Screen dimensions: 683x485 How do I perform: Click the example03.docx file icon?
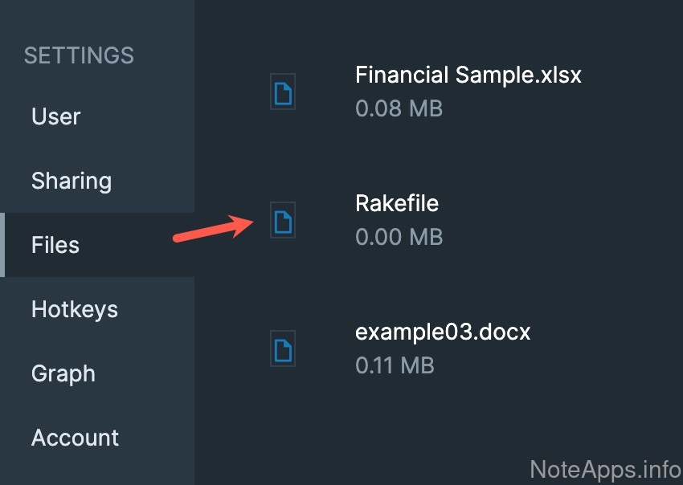point(283,348)
